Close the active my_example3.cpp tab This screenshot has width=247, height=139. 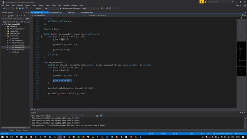[x=47, y=12]
